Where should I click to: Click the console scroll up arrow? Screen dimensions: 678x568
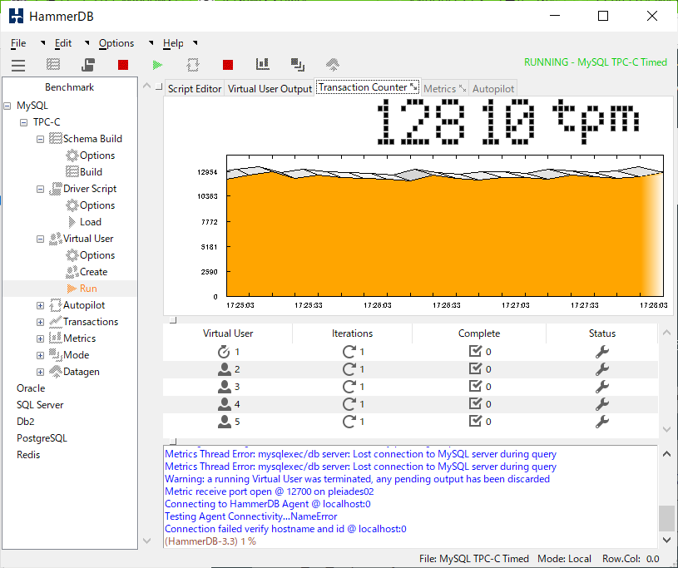click(x=666, y=454)
